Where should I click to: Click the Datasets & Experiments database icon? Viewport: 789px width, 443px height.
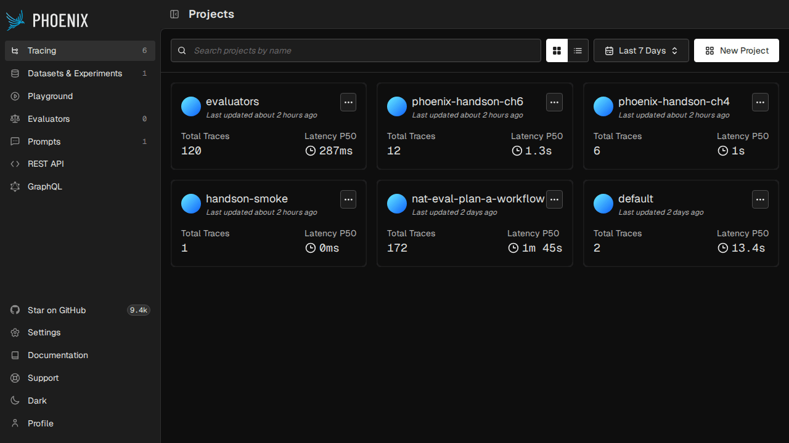pos(15,73)
